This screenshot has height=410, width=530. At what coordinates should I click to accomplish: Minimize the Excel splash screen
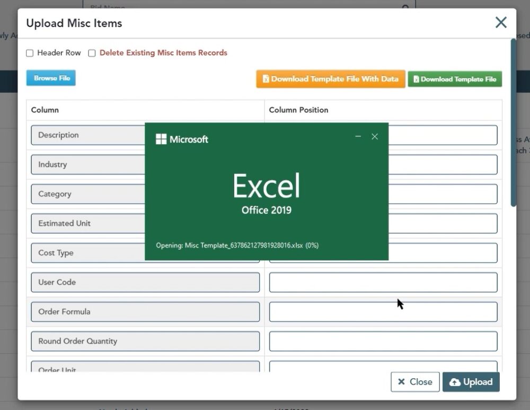click(358, 137)
